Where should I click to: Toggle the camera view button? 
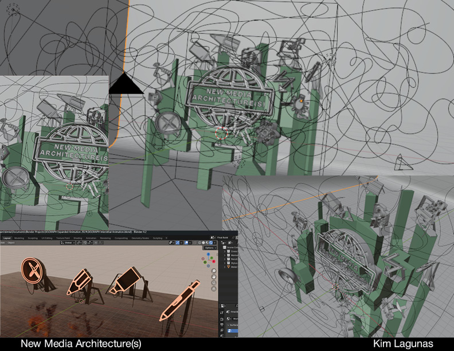coord(214,283)
